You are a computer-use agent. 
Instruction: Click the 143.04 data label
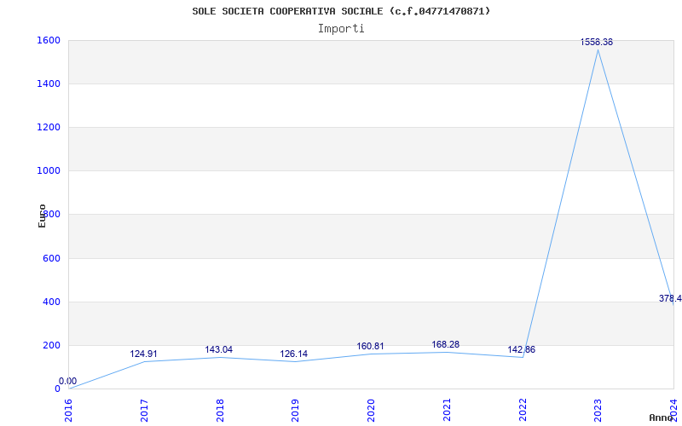pyautogui.click(x=219, y=349)
